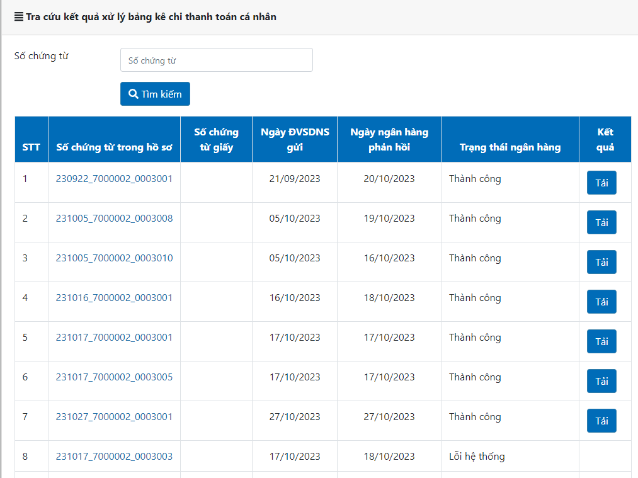
Task: Select bank response date 18/10/2023 in row 8
Action: (389, 457)
